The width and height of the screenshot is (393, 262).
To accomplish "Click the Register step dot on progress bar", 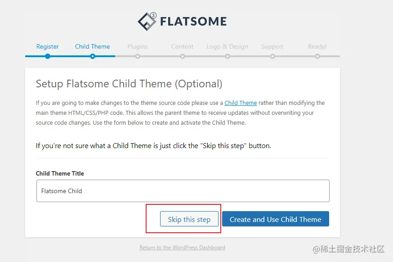I will (48, 56).
